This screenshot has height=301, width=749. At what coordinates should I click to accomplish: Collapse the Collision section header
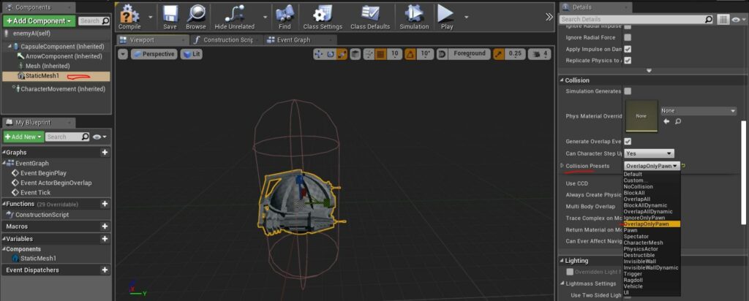coord(577,80)
